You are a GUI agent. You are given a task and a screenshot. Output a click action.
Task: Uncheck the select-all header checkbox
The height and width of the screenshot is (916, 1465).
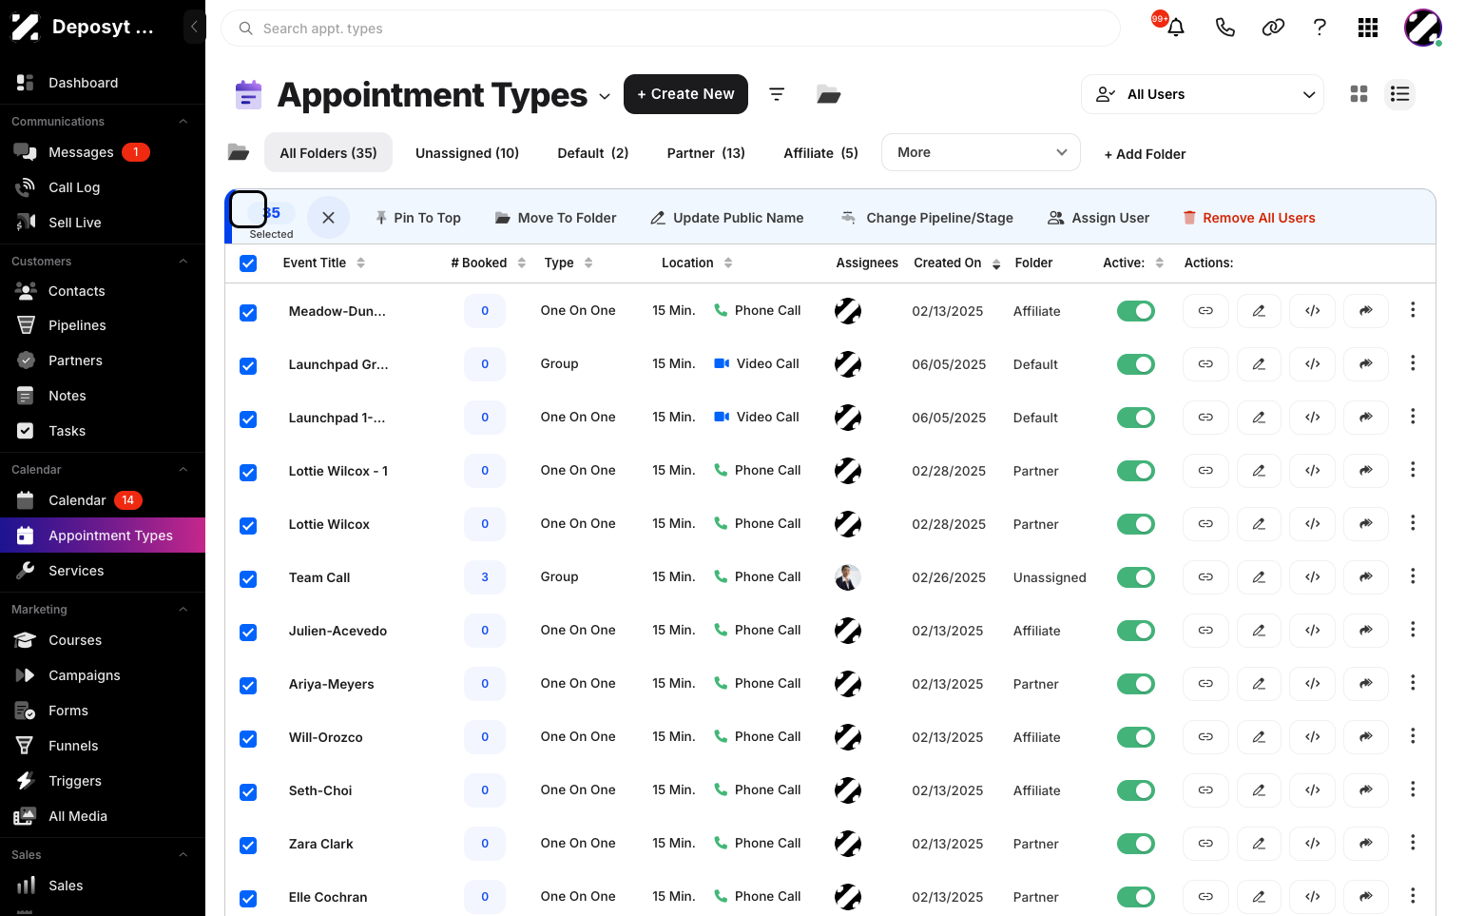(x=248, y=263)
